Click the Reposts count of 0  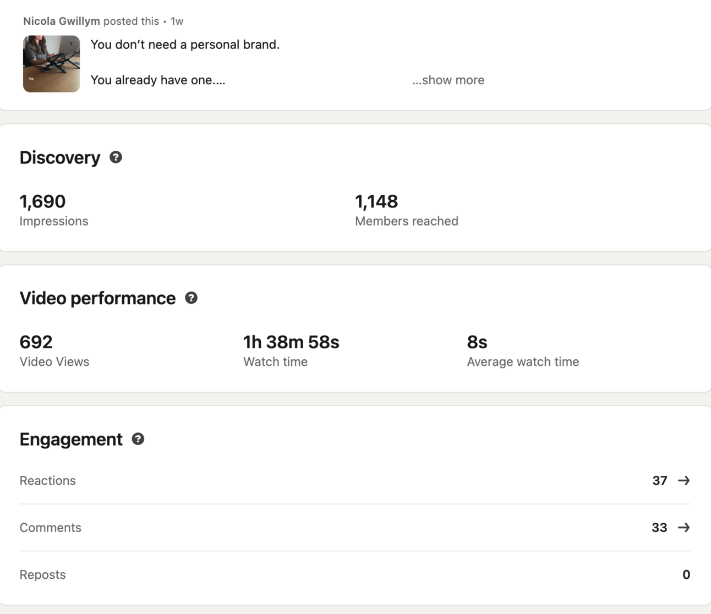686,575
